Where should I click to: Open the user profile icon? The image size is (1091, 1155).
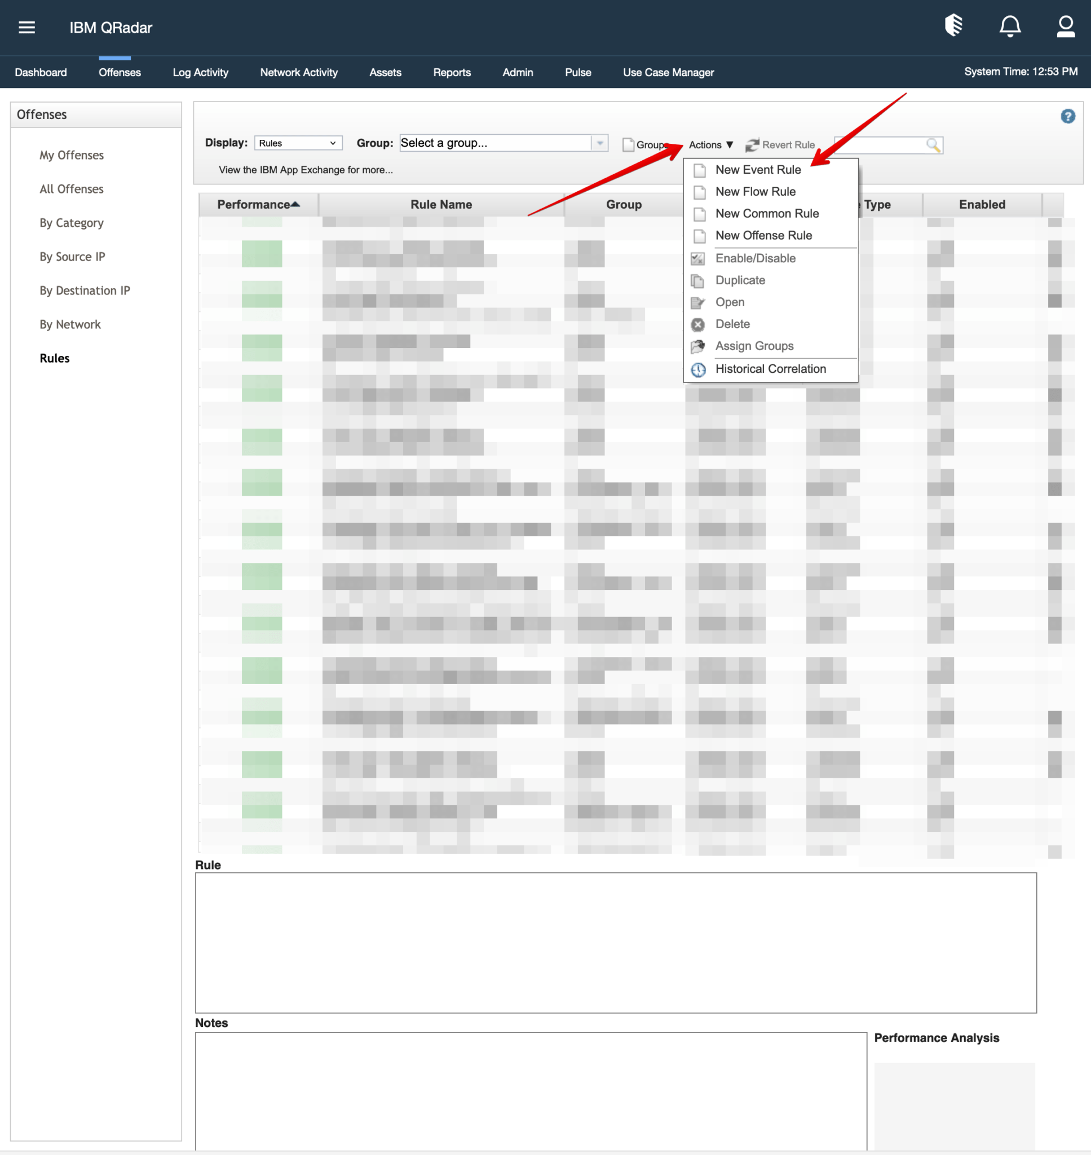(1065, 26)
